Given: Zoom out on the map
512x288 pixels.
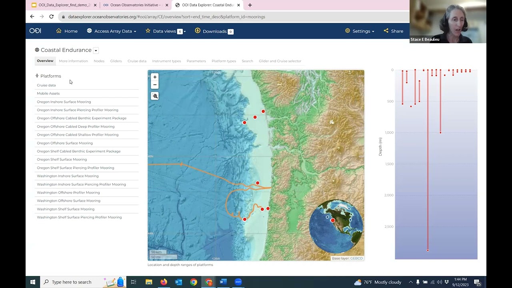Looking at the screenshot, I should [155, 85].
